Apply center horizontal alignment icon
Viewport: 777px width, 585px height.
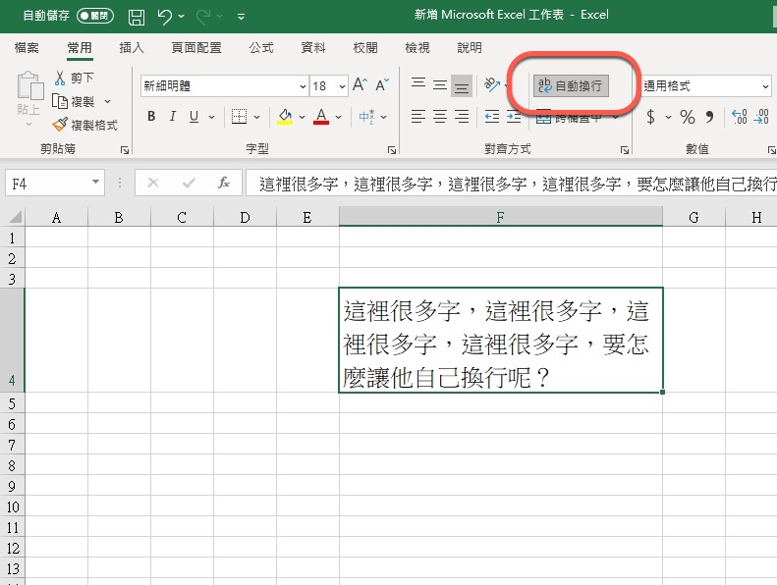pyautogui.click(x=439, y=117)
